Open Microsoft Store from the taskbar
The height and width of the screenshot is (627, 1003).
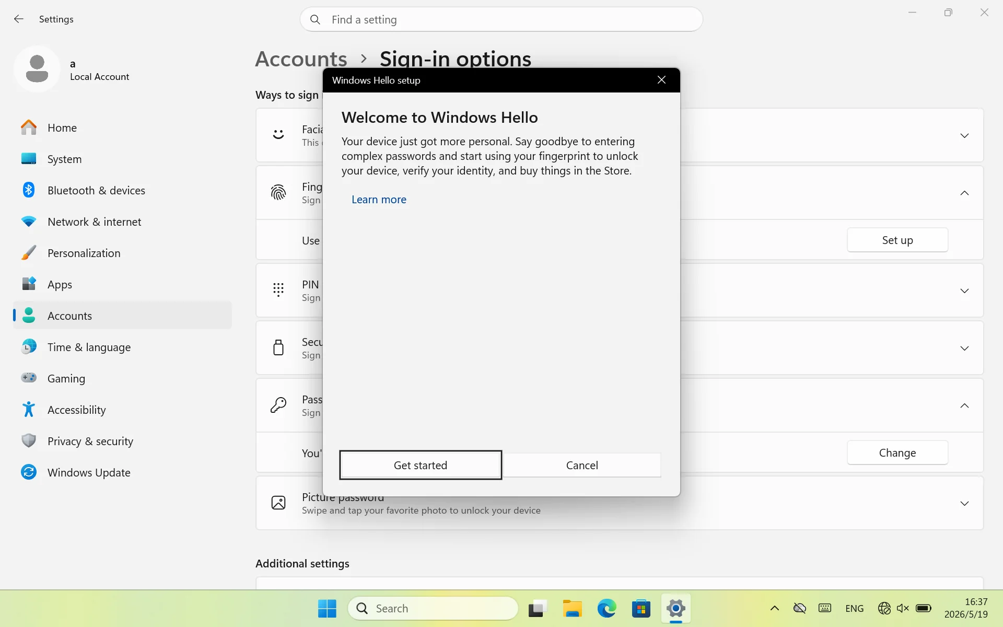click(641, 608)
